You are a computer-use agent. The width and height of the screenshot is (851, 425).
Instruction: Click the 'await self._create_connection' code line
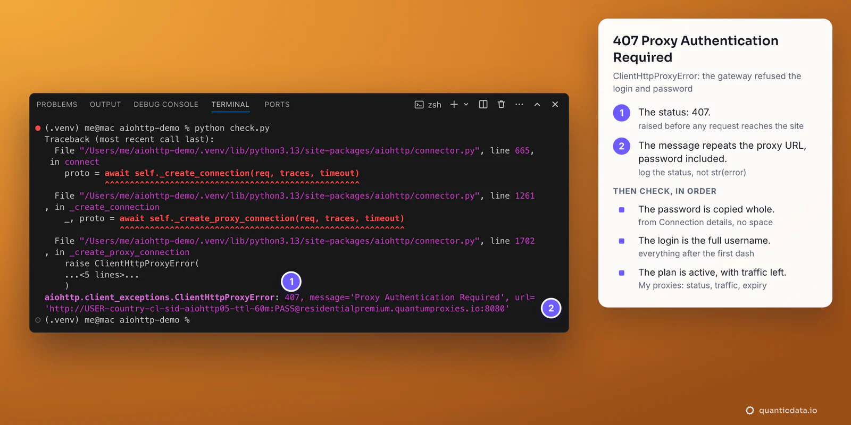[x=232, y=173]
